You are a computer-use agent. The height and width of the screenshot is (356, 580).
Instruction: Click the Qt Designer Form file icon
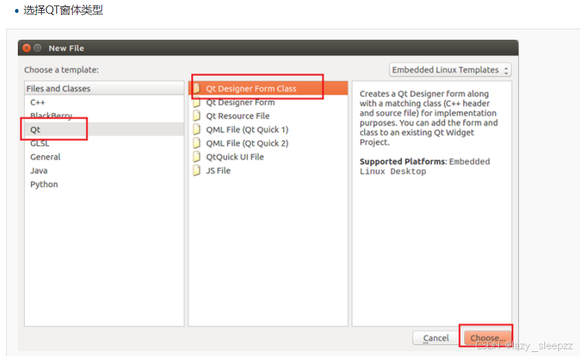point(197,102)
